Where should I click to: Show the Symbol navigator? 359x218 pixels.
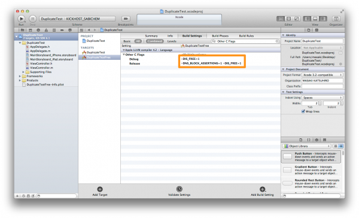click(31, 30)
